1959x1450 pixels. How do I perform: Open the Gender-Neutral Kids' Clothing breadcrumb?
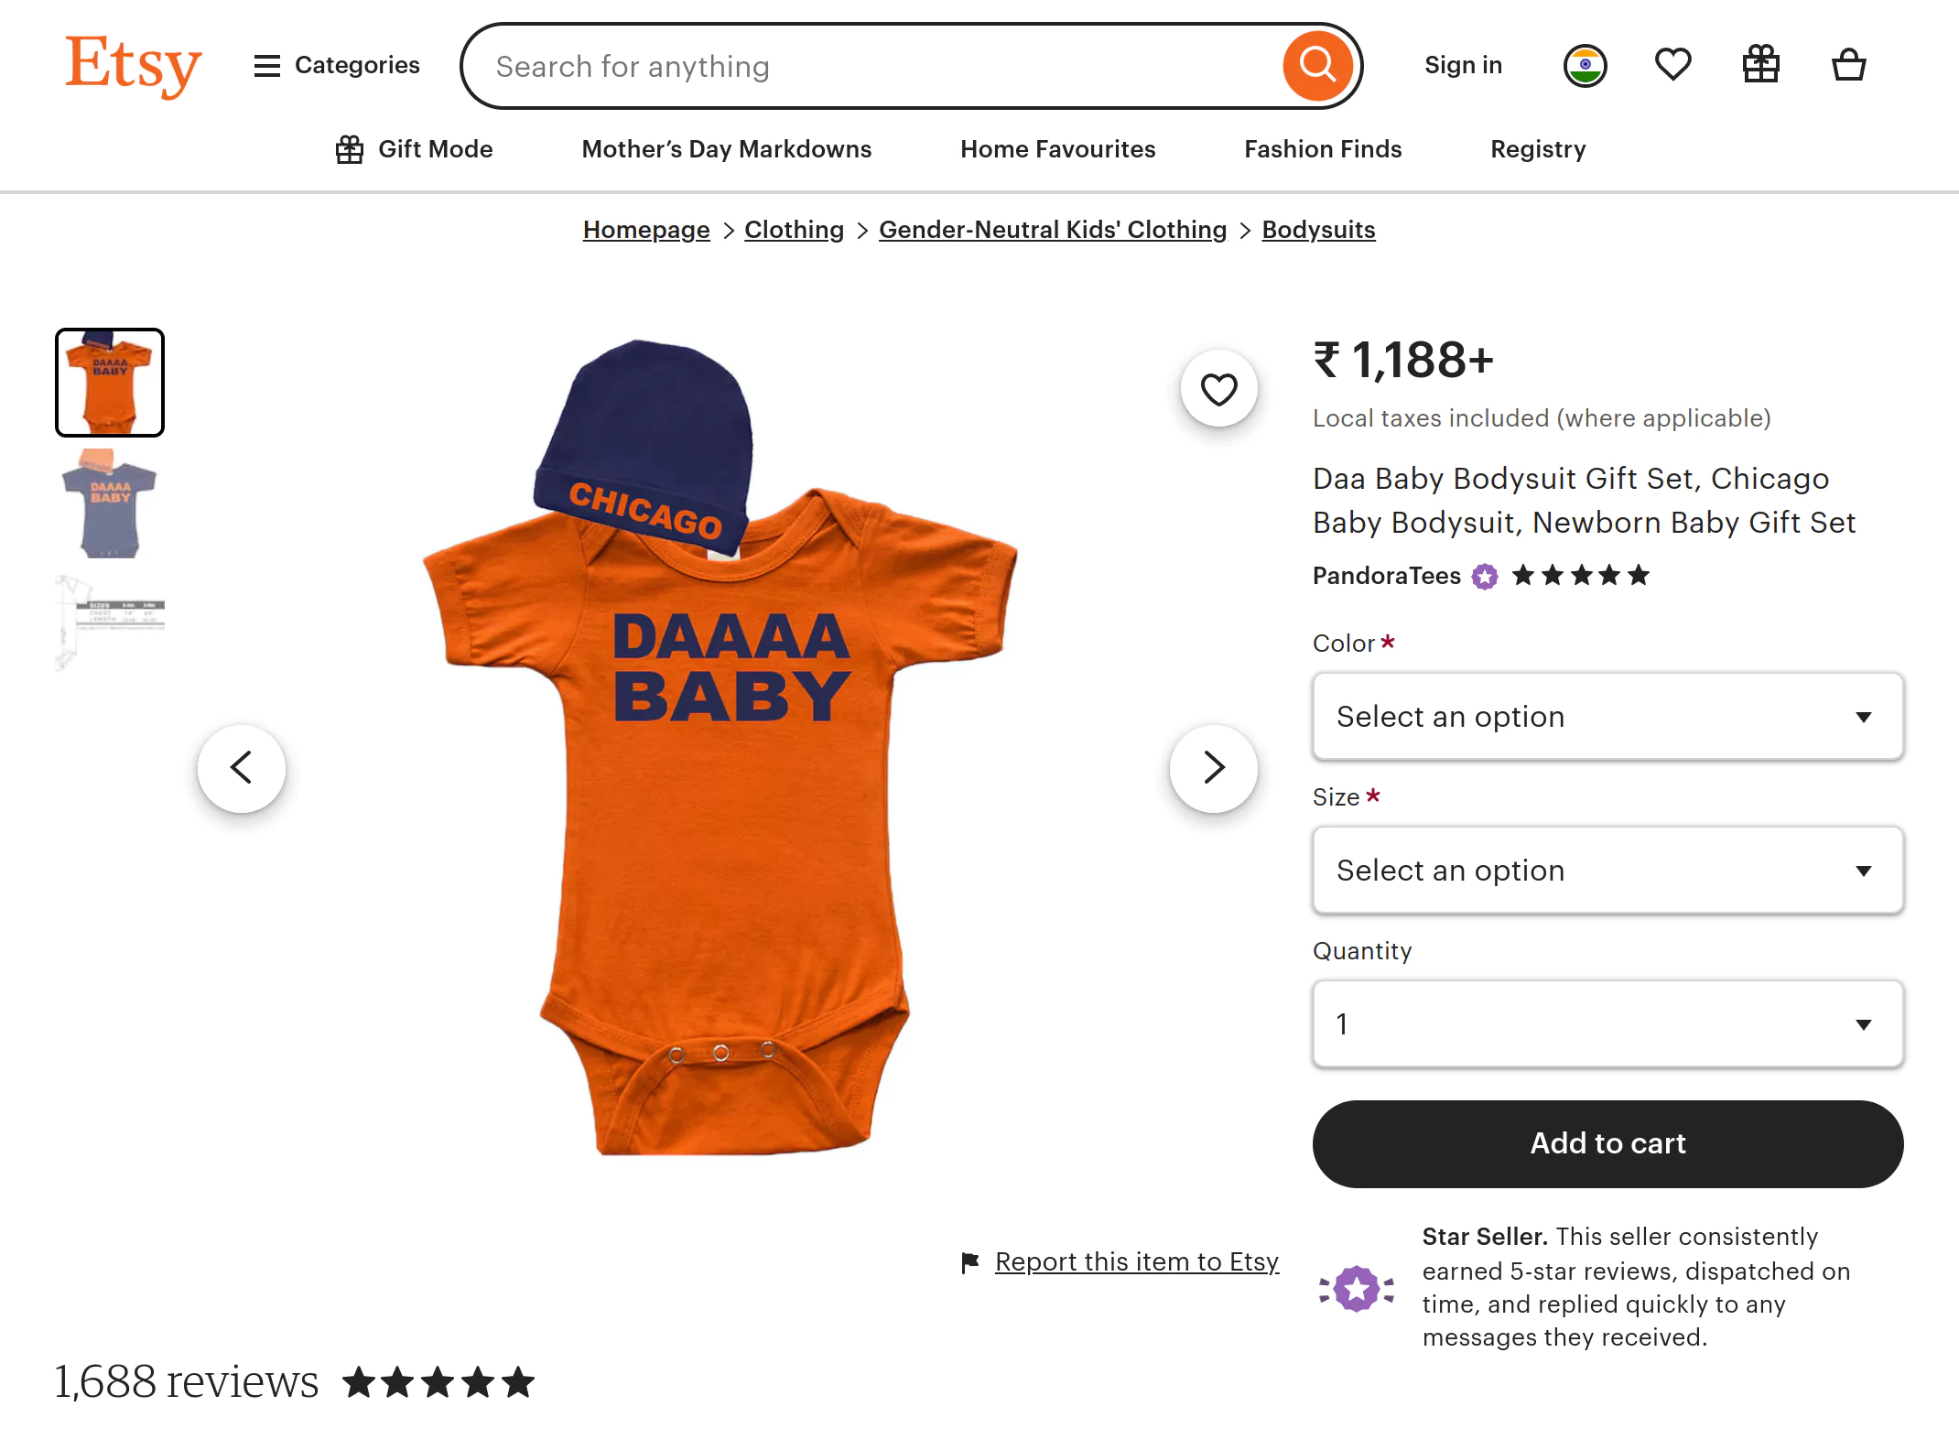(x=1052, y=230)
